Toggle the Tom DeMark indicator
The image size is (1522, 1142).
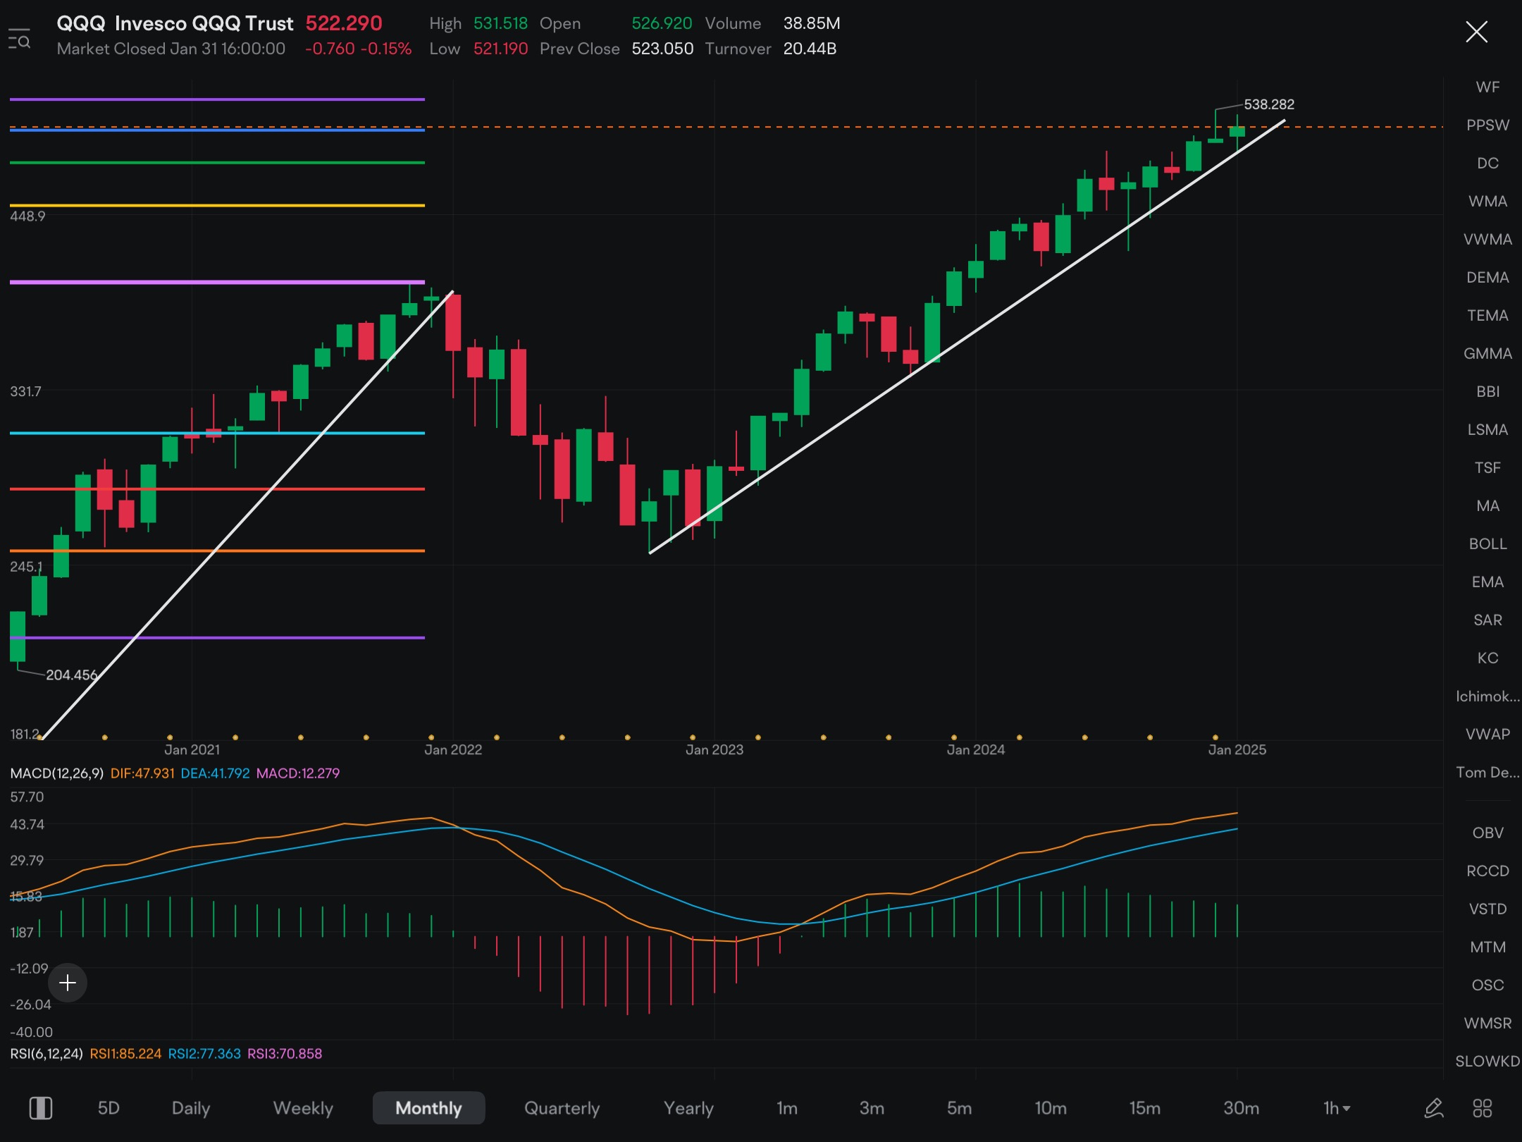click(x=1487, y=772)
